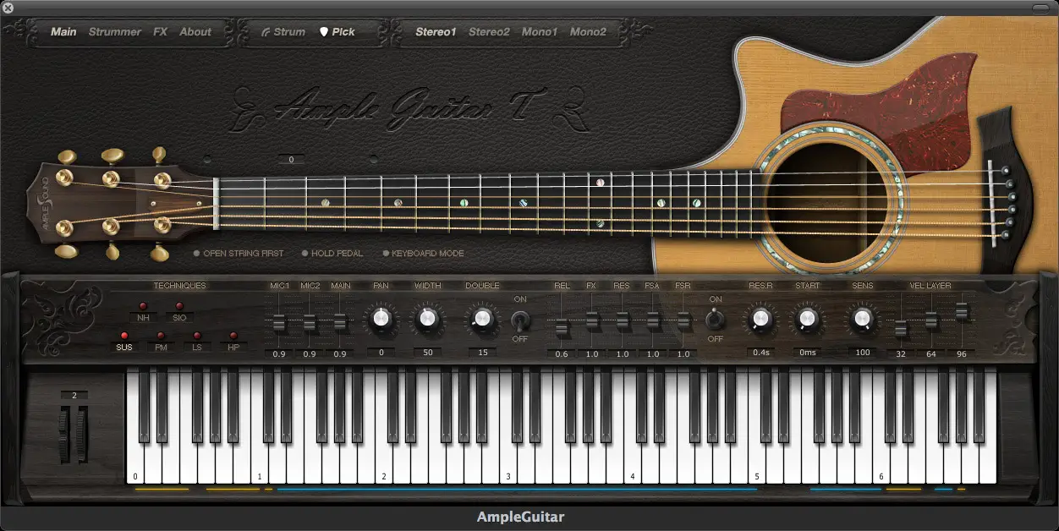Screen dimensions: 1059x531
Task: Click the SENS knob
Action: coord(862,319)
